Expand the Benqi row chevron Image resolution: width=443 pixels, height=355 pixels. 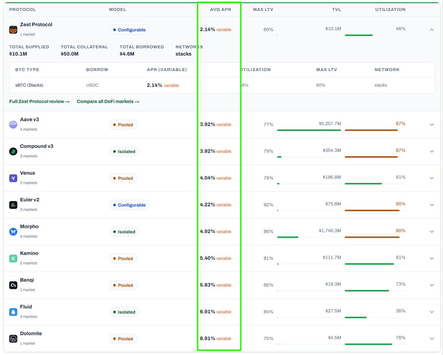coord(432,285)
